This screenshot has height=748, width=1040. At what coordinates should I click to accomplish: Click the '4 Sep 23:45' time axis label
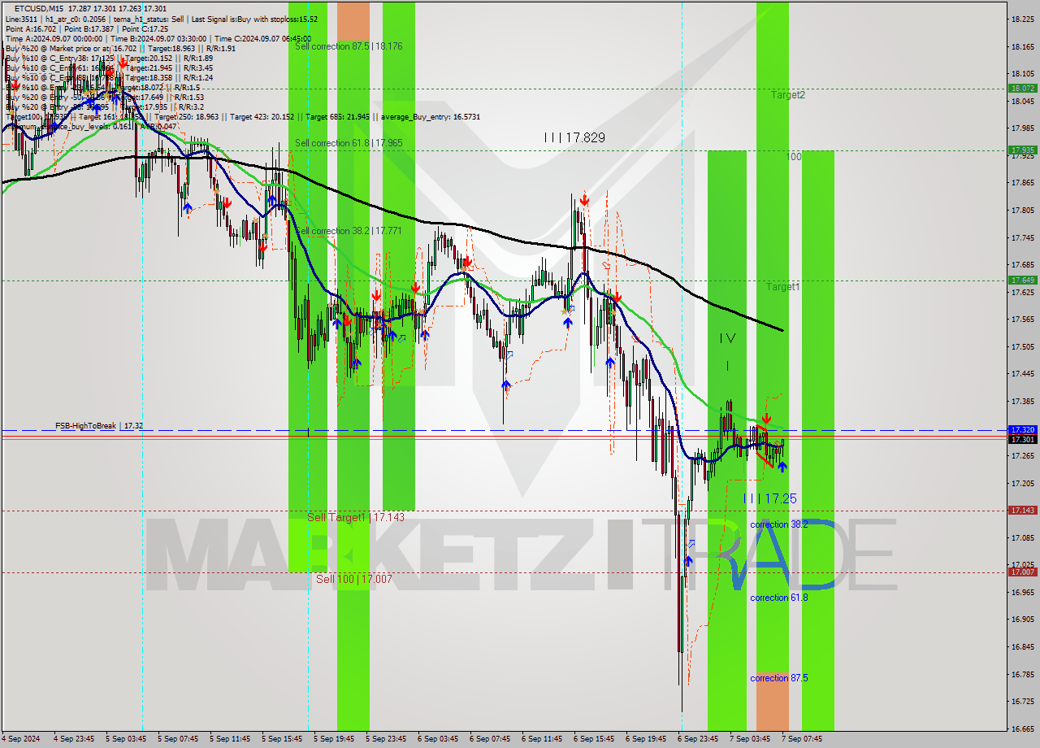pos(74,739)
